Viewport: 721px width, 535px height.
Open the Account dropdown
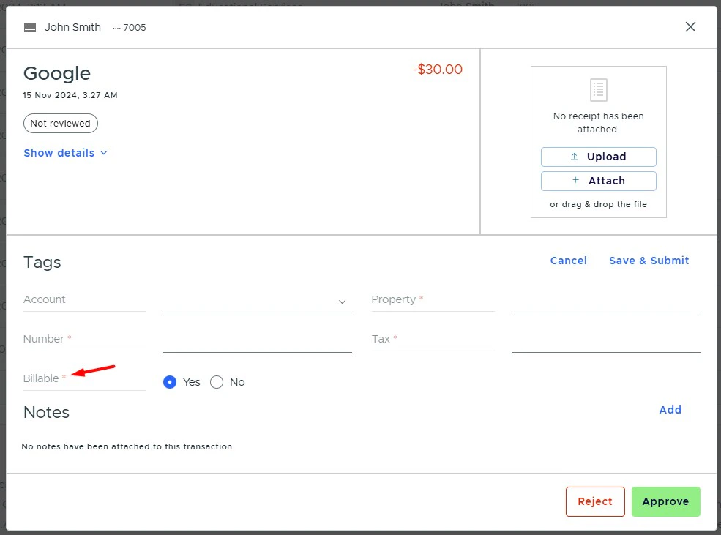click(258, 300)
